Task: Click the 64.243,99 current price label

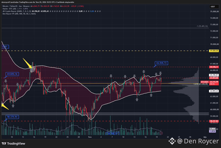Action: tap(214, 82)
